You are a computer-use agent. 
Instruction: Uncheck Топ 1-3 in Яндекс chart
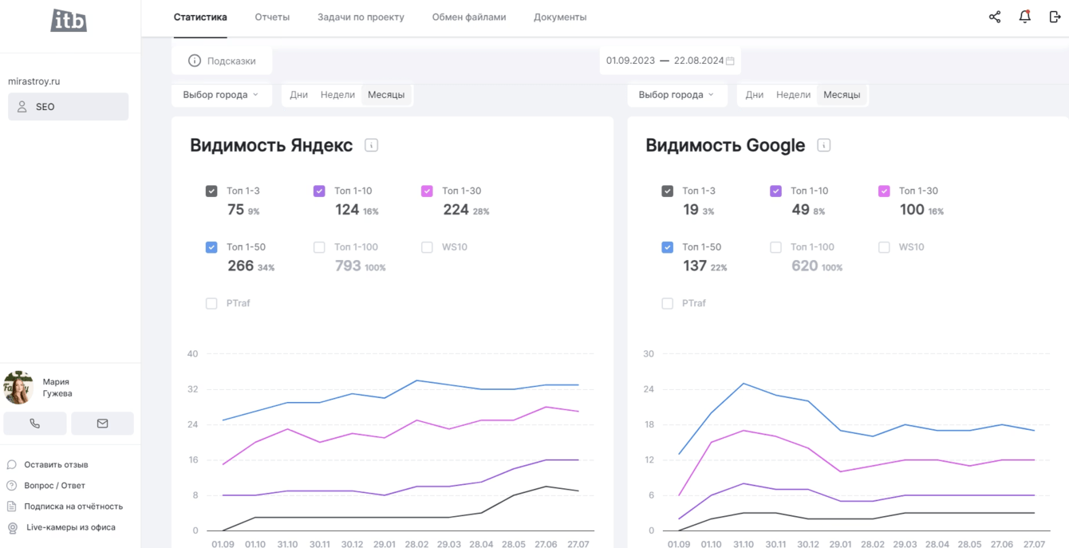coord(211,191)
